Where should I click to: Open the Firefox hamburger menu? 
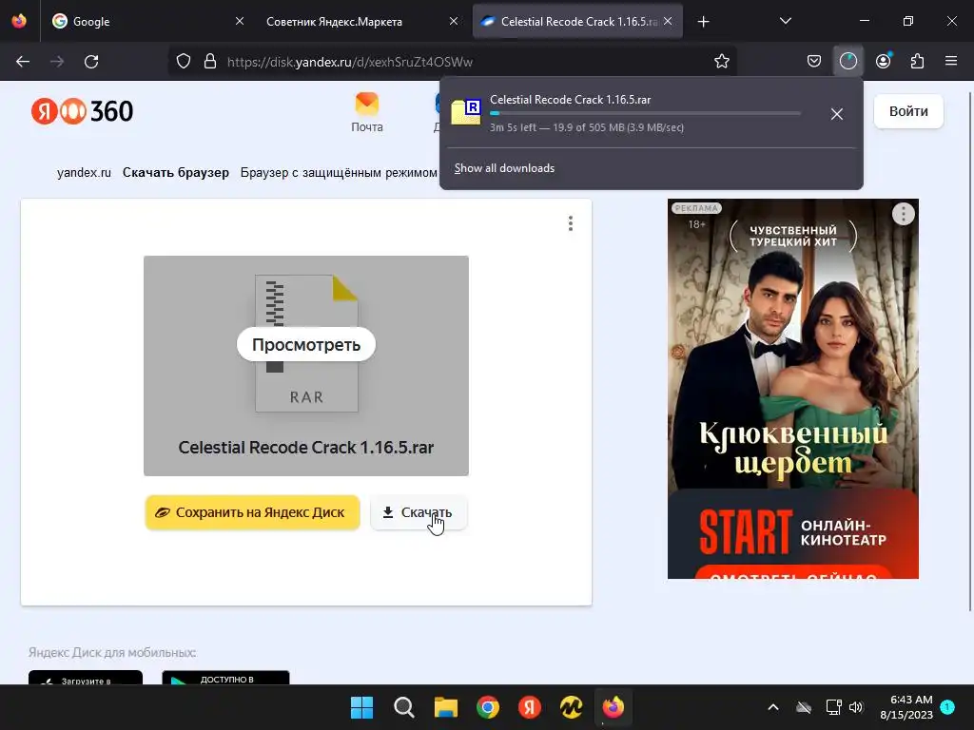(x=951, y=62)
